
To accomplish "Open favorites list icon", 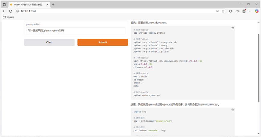I will pos(238,11).
